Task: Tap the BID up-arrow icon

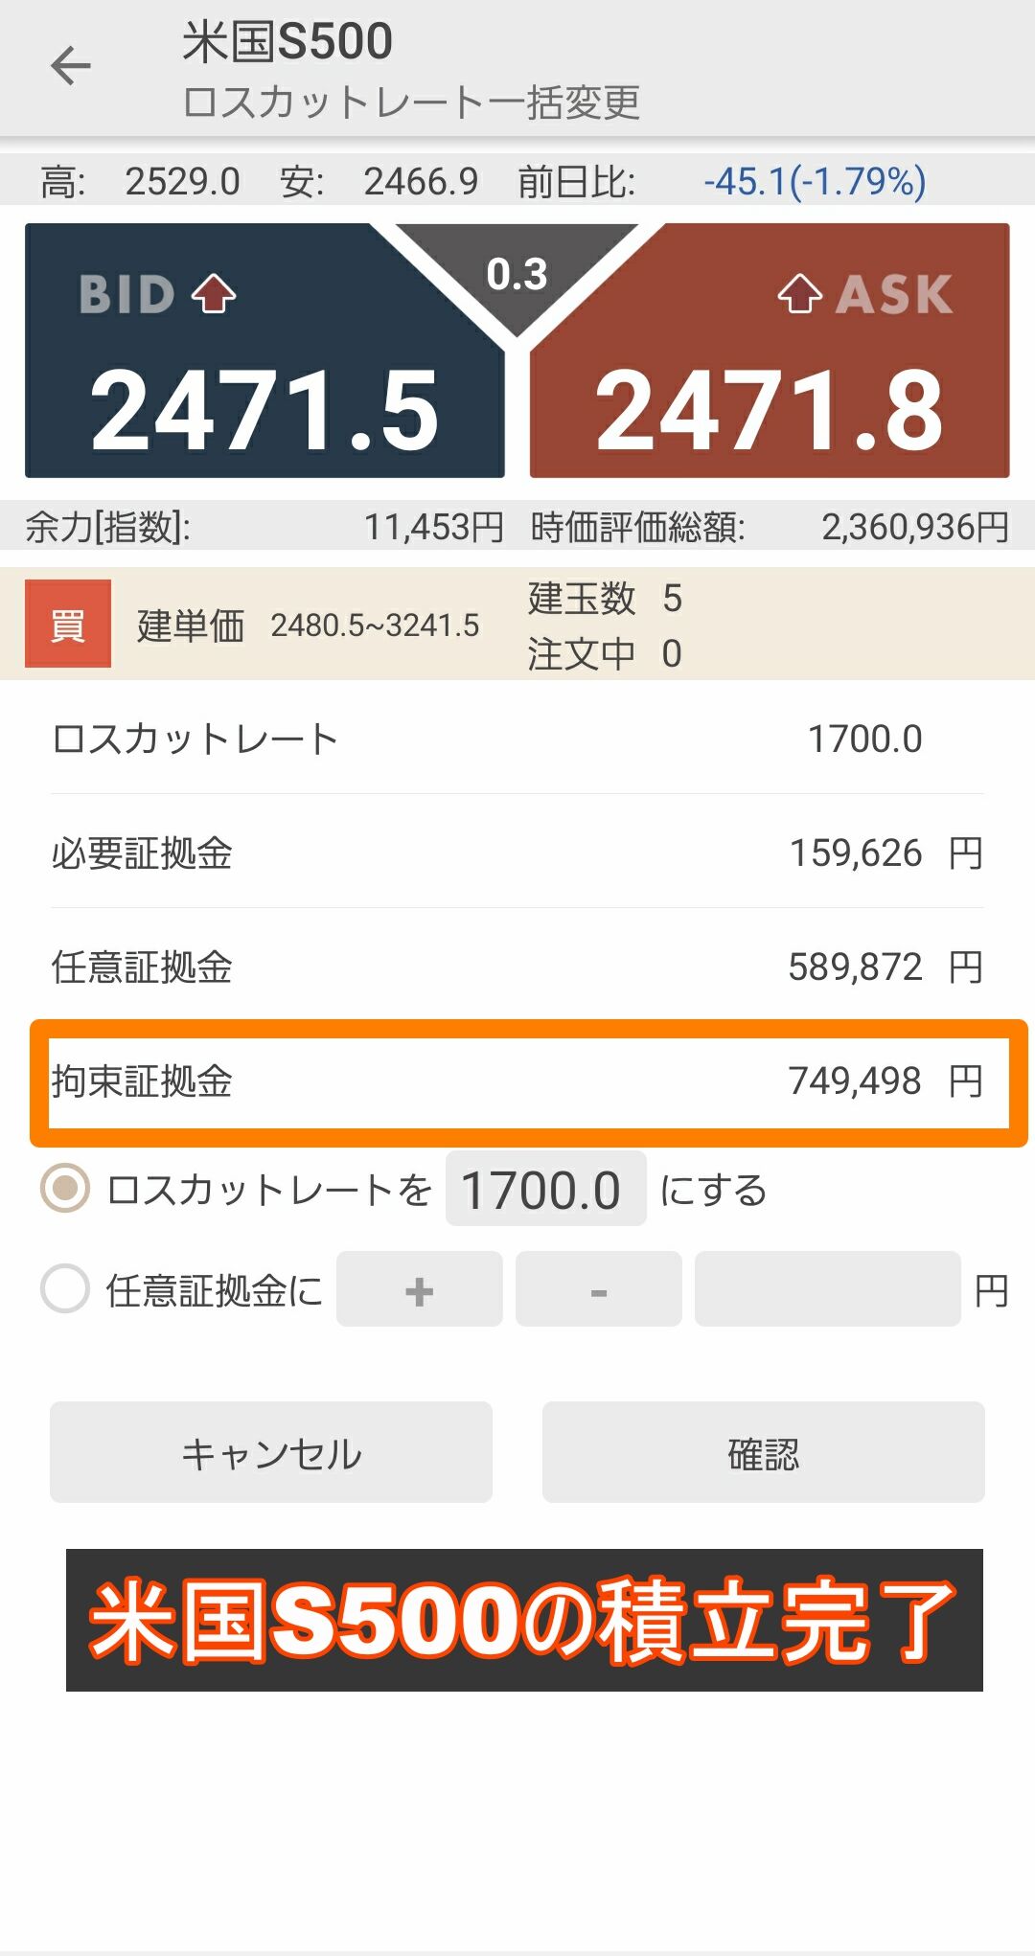Action: coord(214,293)
